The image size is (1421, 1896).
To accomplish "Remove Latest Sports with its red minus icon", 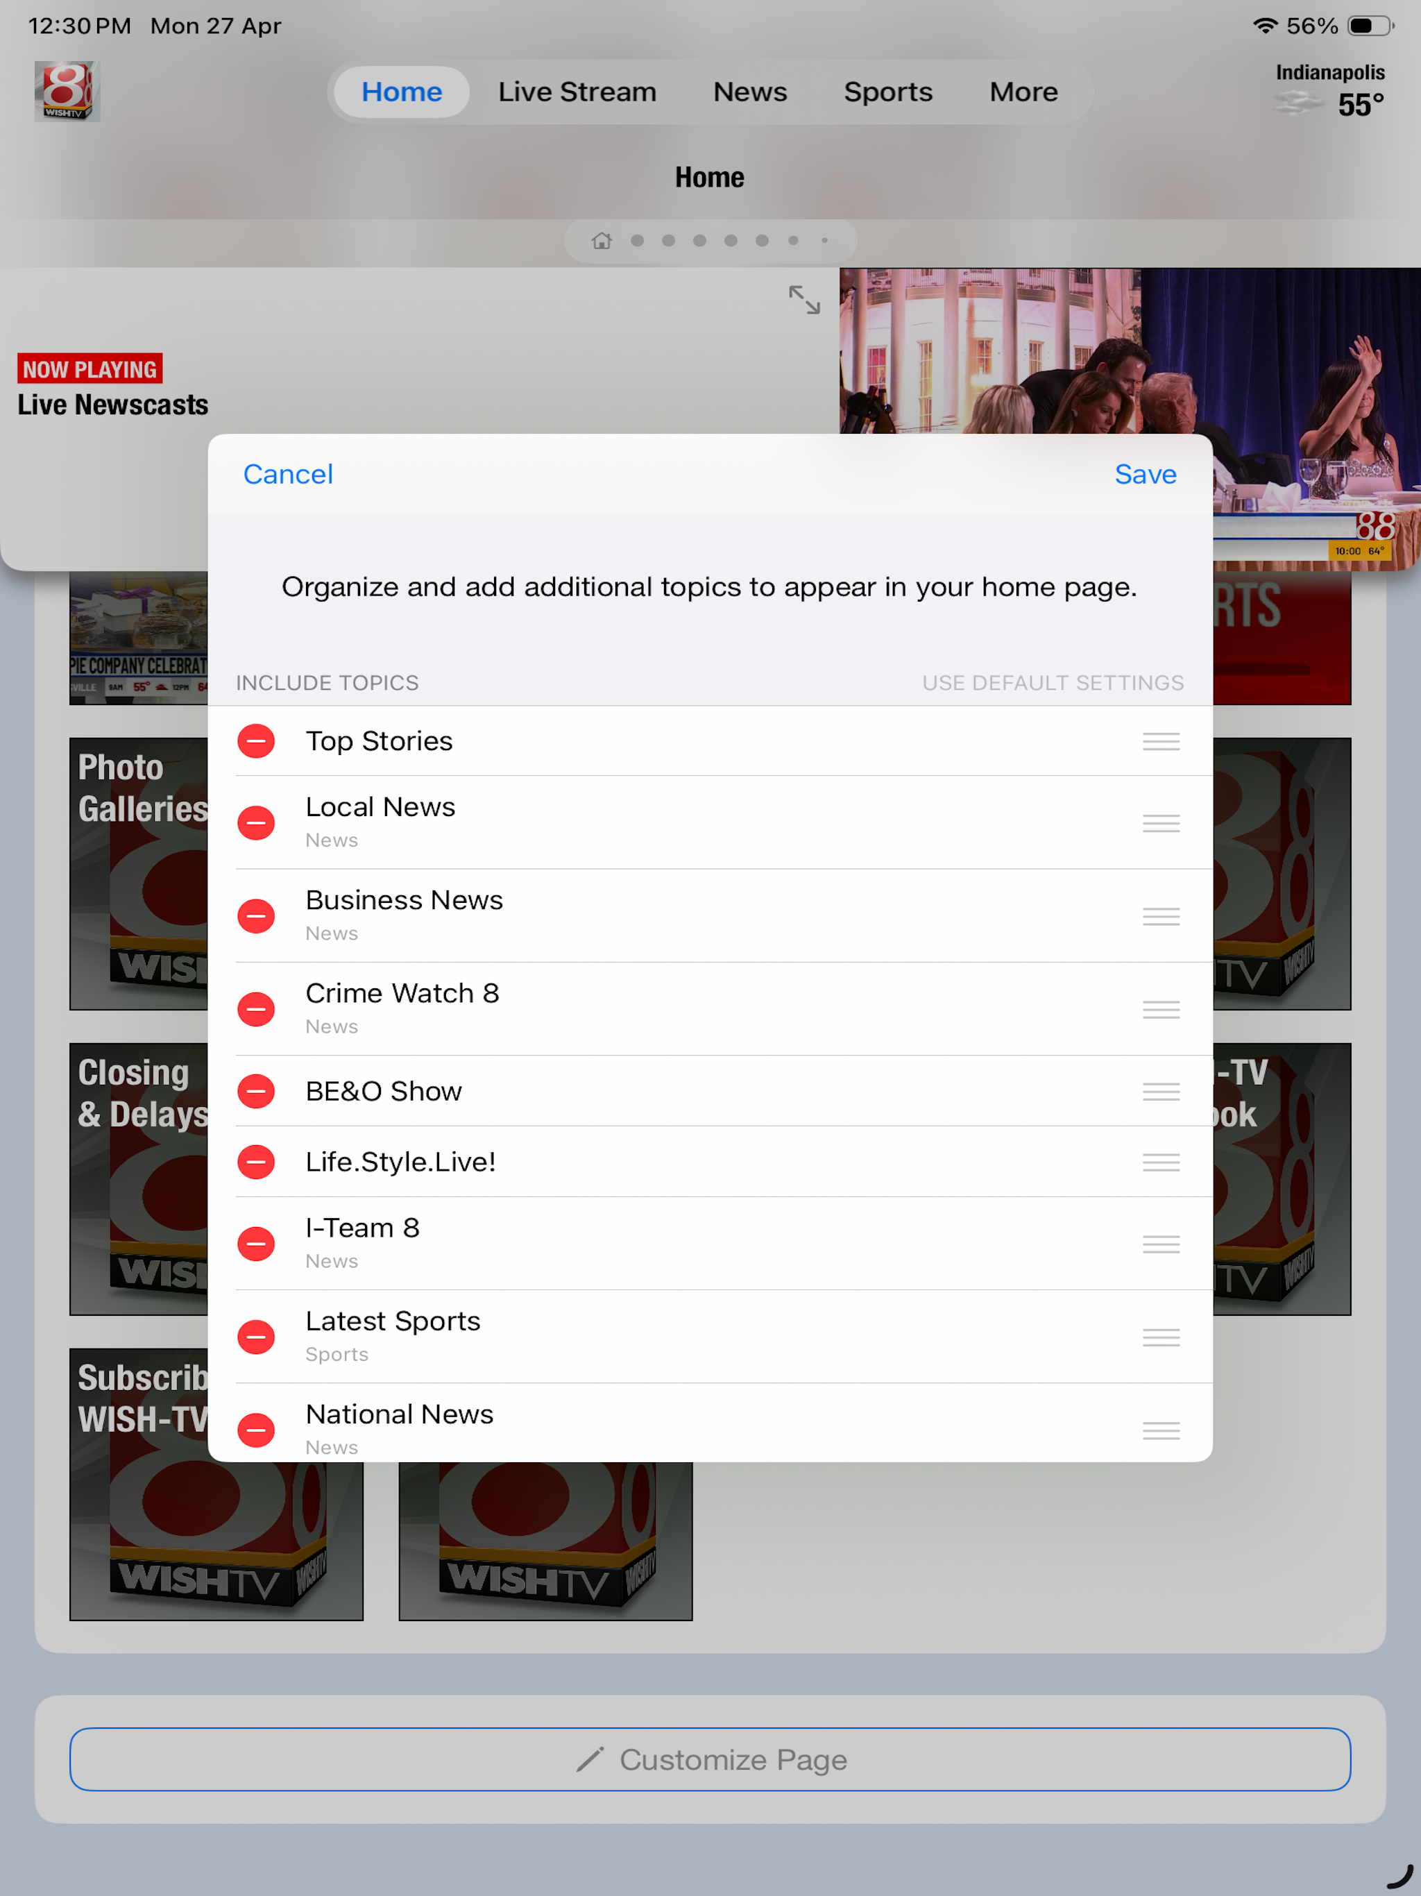I will (x=255, y=1337).
